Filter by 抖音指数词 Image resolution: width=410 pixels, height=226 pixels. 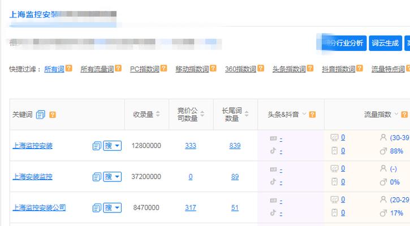339,69
